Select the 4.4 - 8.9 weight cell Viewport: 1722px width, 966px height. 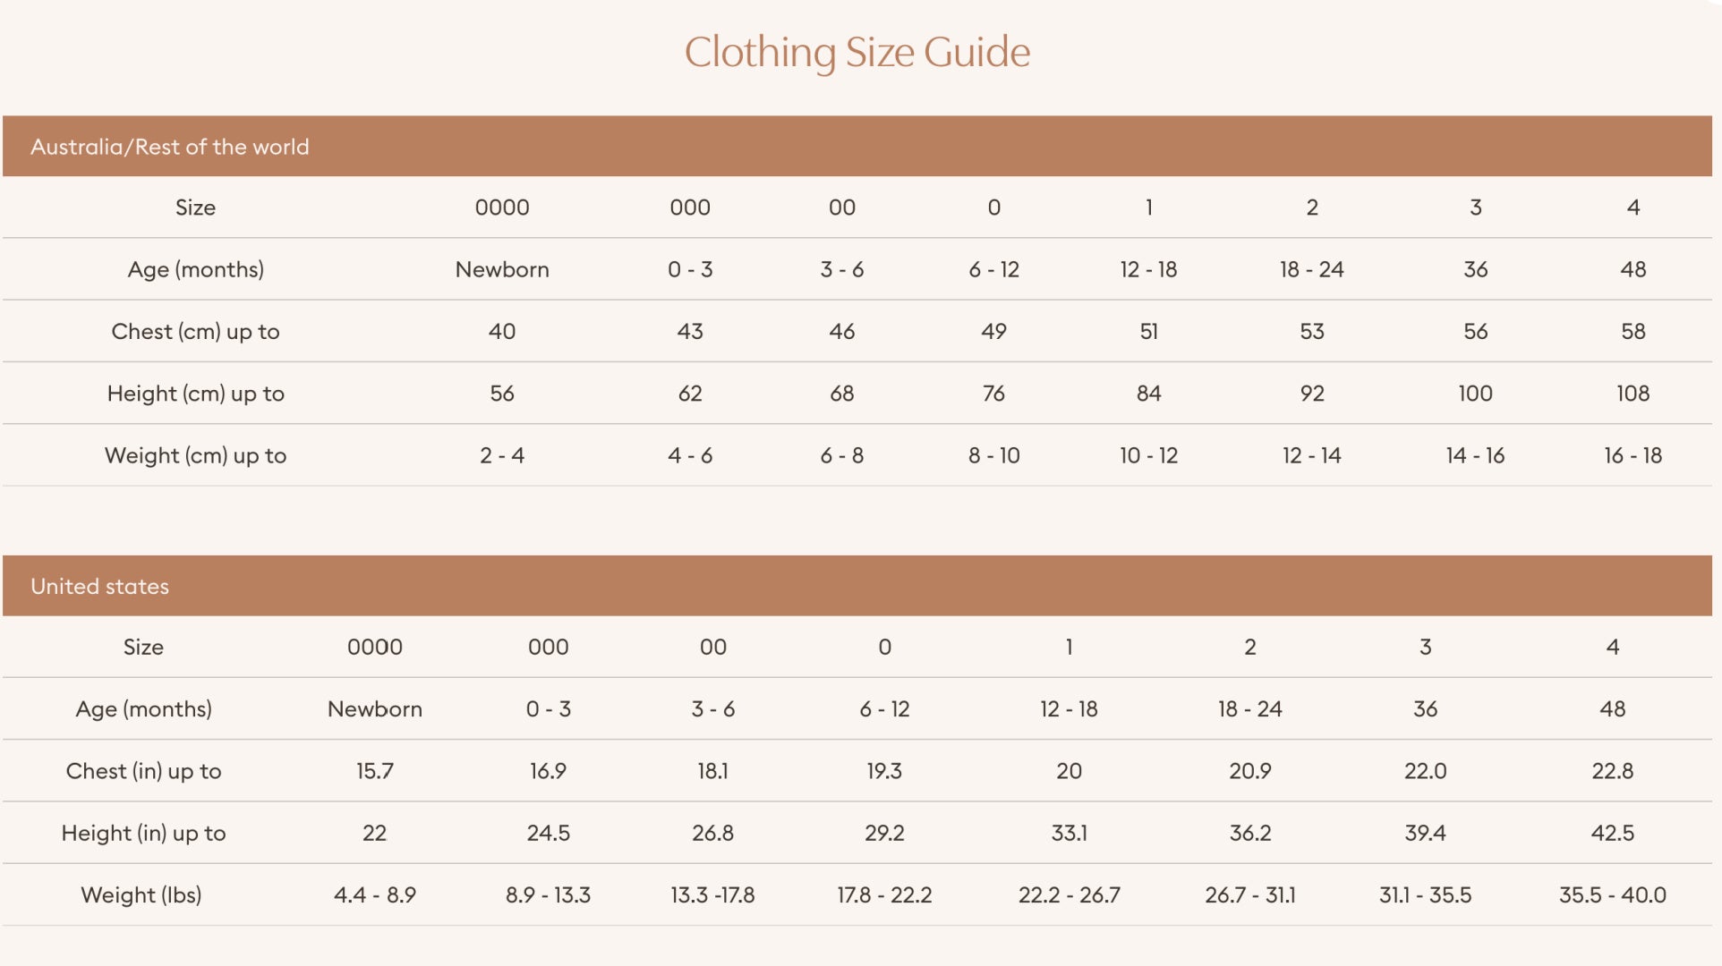coord(374,894)
